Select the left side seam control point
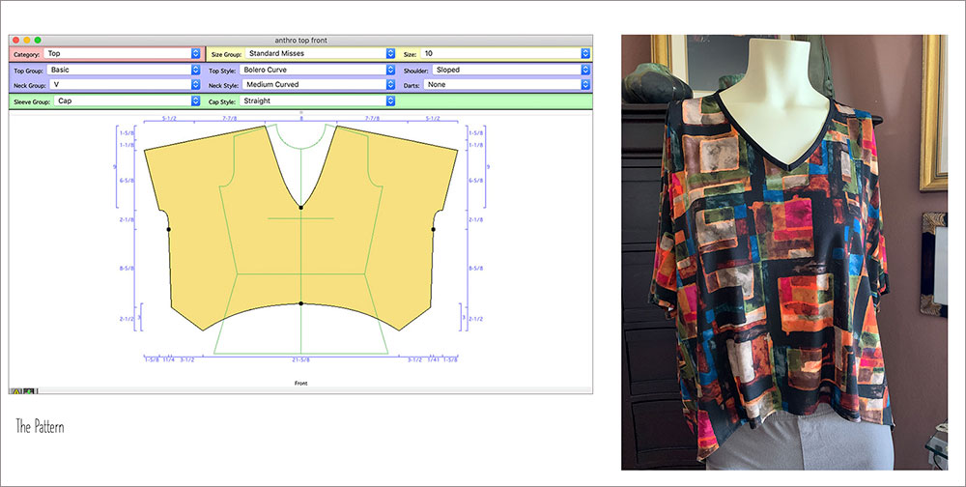Viewport: 966px width, 487px height. (x=168, y=229)
